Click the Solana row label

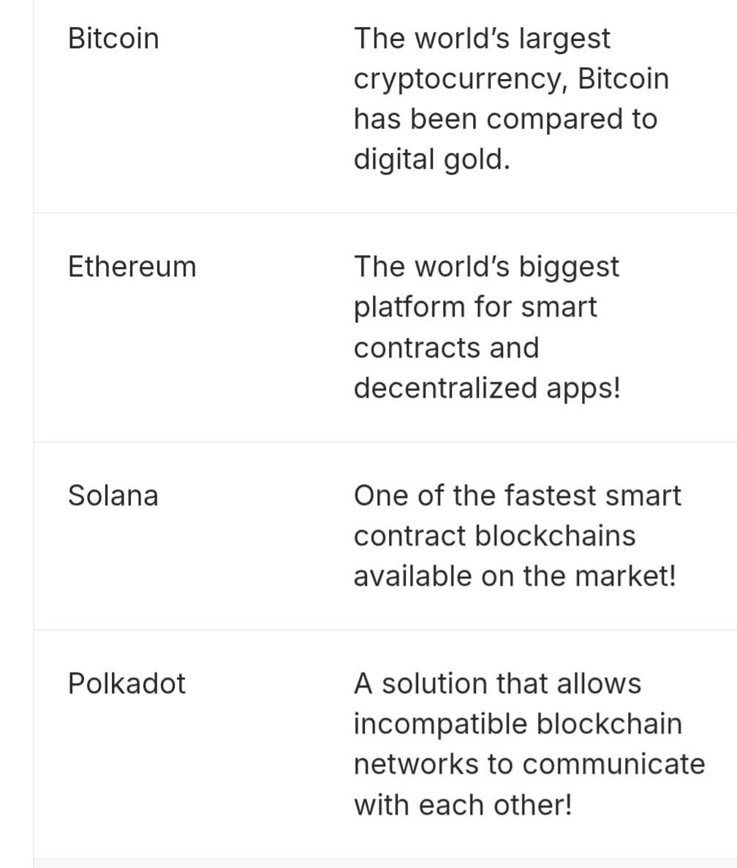113,496
